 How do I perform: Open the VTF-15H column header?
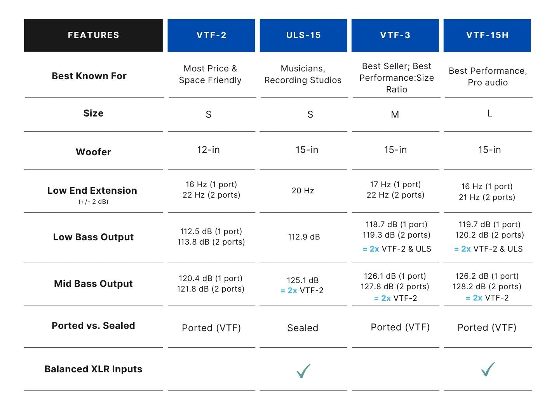click(487, 35)
